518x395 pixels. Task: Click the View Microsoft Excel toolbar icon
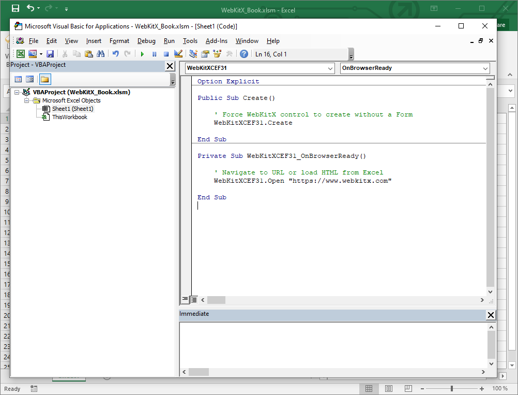tap(21, 54)
